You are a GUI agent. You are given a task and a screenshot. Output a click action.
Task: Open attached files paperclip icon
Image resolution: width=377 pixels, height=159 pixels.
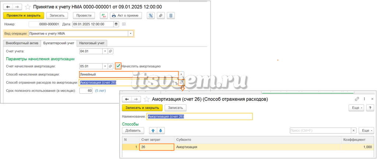tap(161, 15)
